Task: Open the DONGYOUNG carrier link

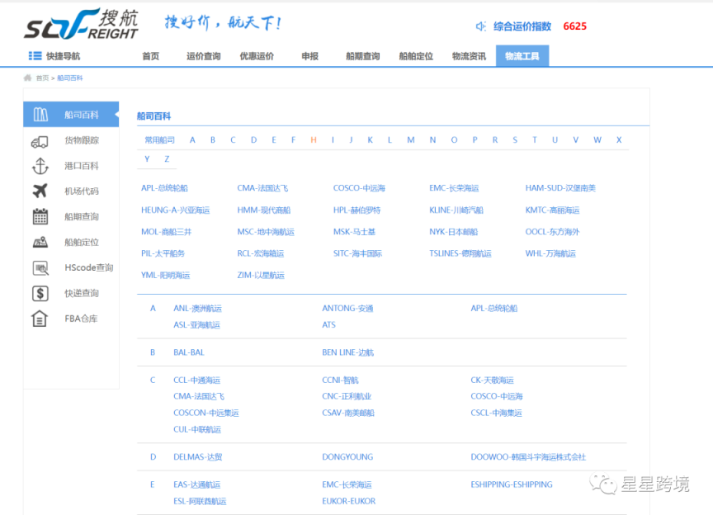Action: tap(347, 456)
